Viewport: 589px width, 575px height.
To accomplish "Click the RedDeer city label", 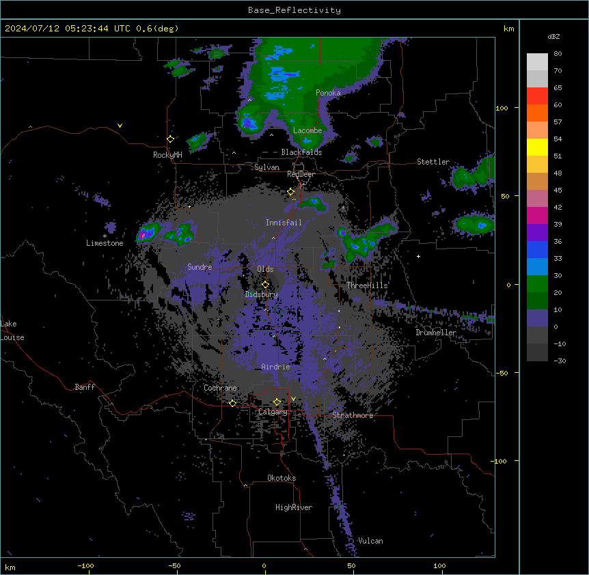I will 301,174.
